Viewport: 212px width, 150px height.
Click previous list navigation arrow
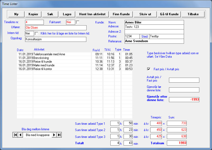20,135
